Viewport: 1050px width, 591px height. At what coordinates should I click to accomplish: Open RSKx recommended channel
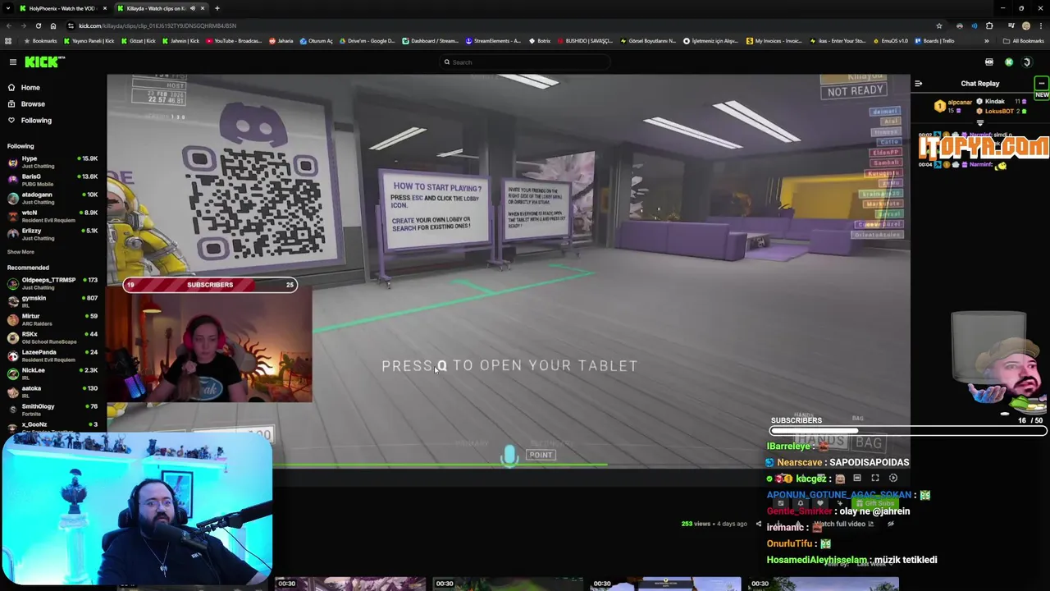[x=52, y=337]
